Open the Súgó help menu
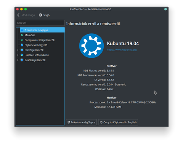Screen dimensions: 183x143 [44, 15]
